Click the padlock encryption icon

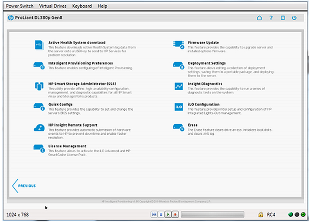click(260, 214)
